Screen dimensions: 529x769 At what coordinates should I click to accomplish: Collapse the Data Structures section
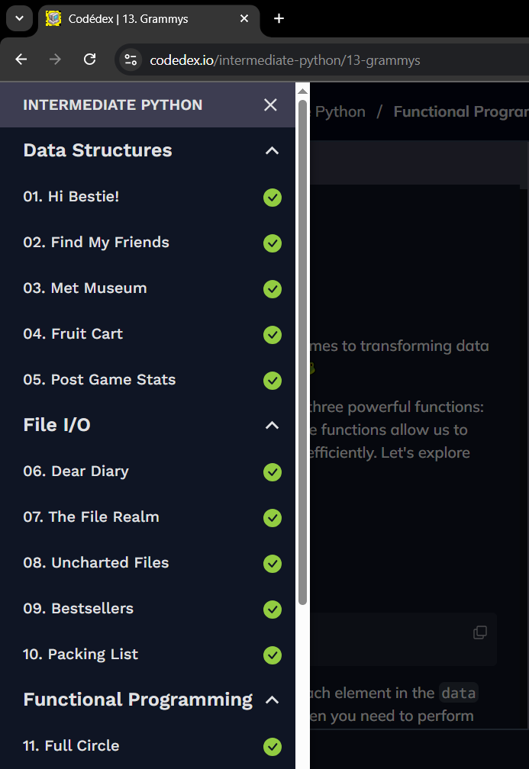[272, 150]
